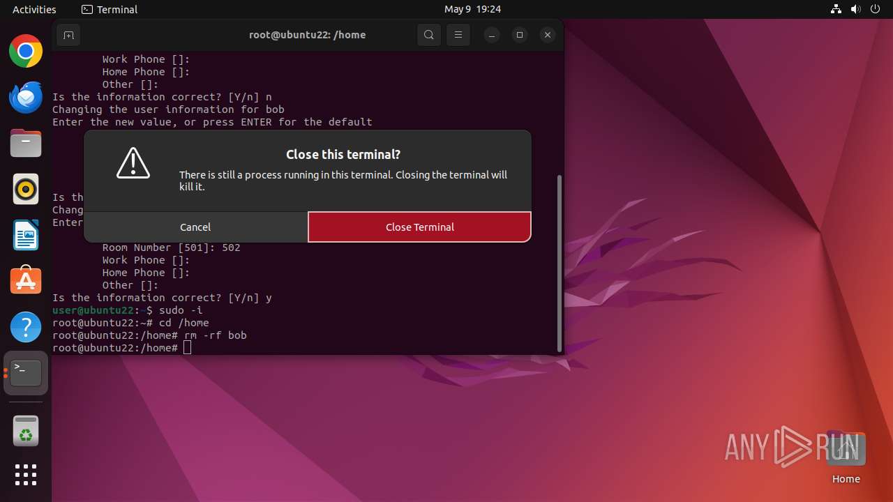893x502 pixels.
Task: Launch Thunderbird Mail from the dock
Action: coord(26,98)
